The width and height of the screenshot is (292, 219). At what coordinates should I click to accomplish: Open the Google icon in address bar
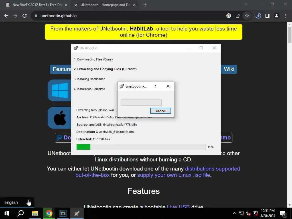tap(229, 16)
